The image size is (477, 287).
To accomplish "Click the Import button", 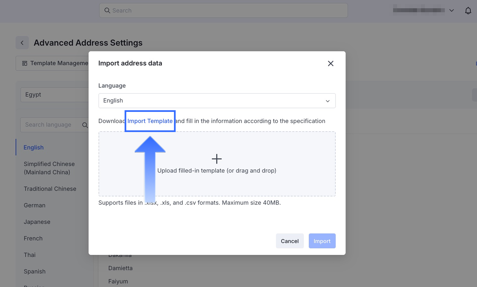I will (x=322, y=241).
